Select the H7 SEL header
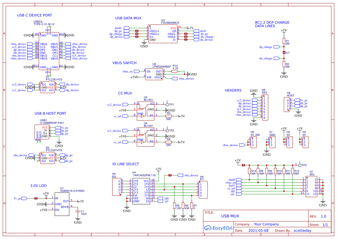Image resolution: width=337 pixels, height=239 pixels. pos(311,187)
